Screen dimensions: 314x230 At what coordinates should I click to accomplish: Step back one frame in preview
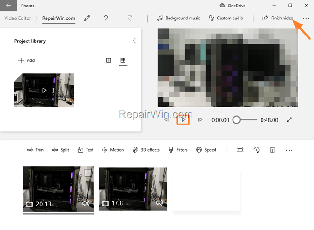pyautogui.click(x=166, y=120)
